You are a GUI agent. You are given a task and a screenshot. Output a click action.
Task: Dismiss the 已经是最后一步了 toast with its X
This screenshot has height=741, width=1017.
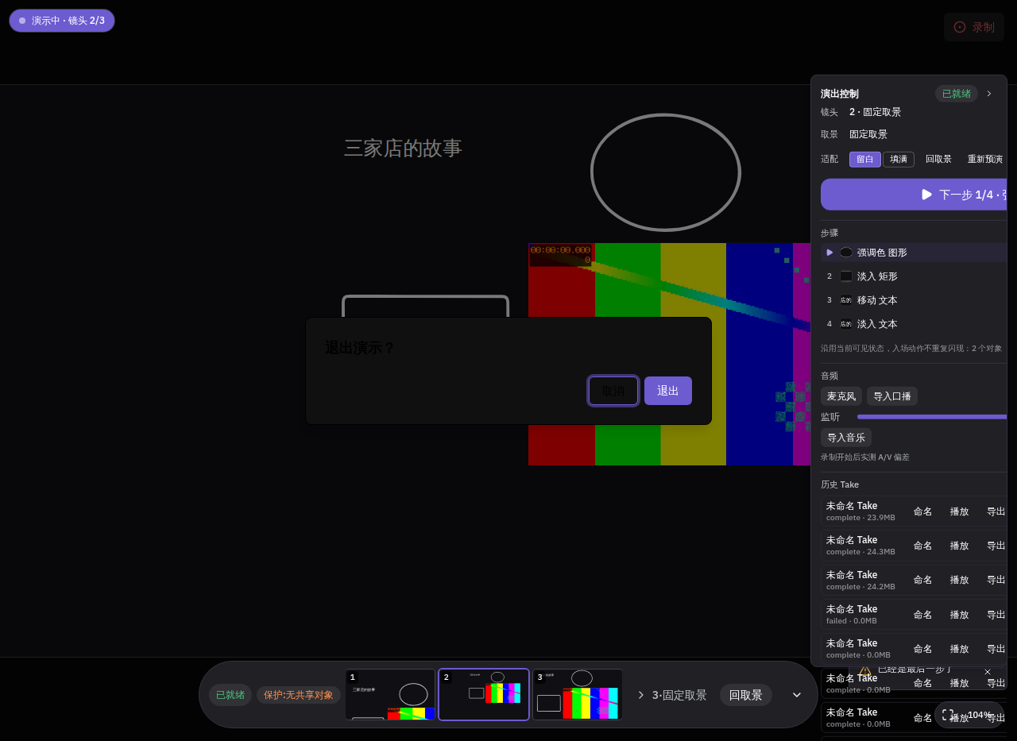coord(988,672)
